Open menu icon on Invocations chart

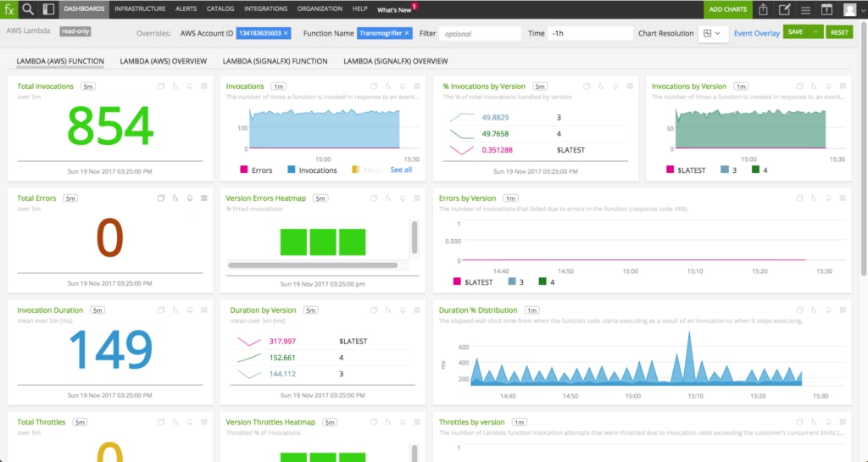pyautogui.click(x=417, y=86)
